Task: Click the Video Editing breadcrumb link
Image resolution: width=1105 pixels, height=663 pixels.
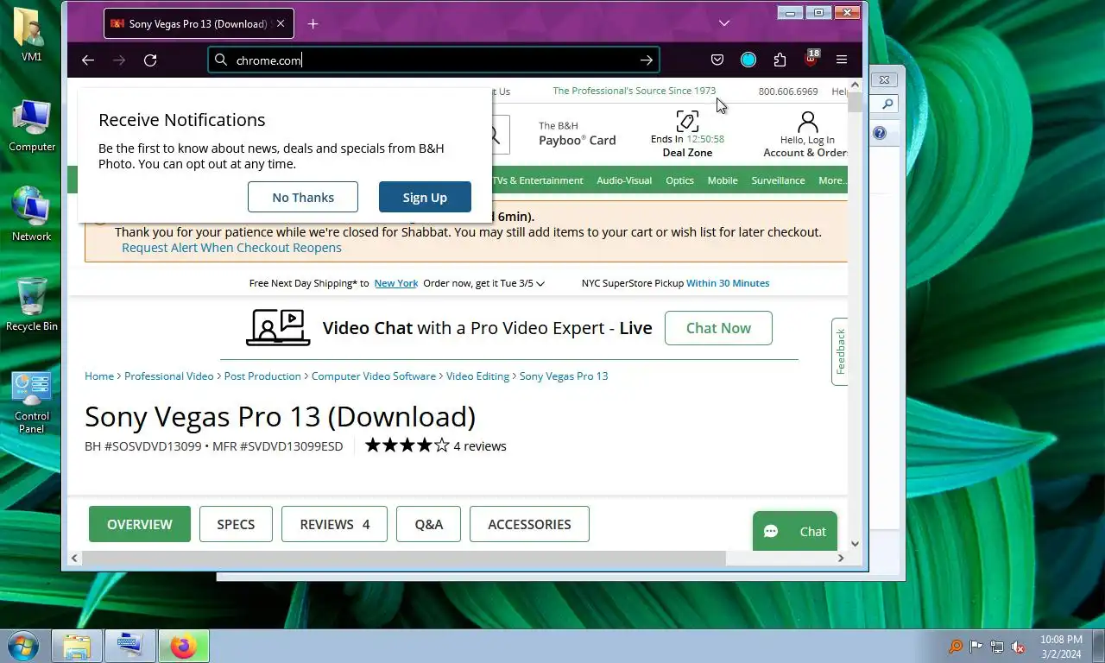Action: pyautogui.click(x=477, y=376)
